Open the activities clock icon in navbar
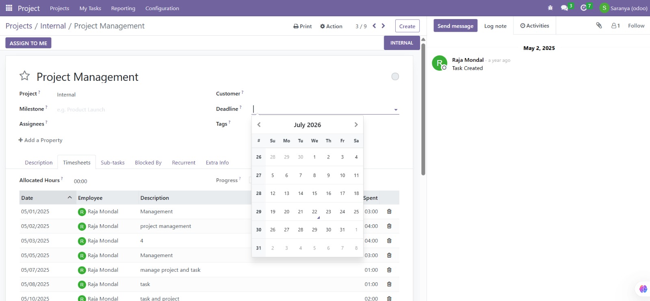The image size is (650, 301). coord(584,8)
